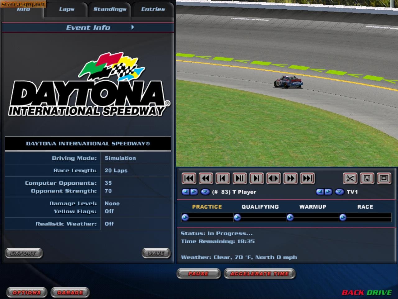
Task: Click the rewind-to-start replay control
Action: click(189, 178)
